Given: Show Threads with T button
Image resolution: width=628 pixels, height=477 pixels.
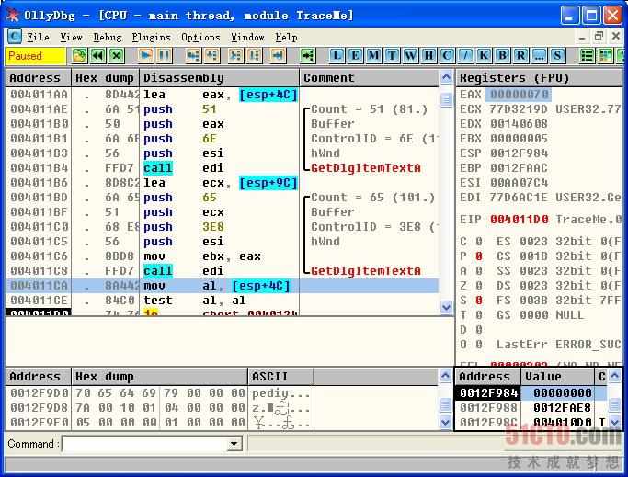Looking at the screenshot, I should [x=392, y=55].
